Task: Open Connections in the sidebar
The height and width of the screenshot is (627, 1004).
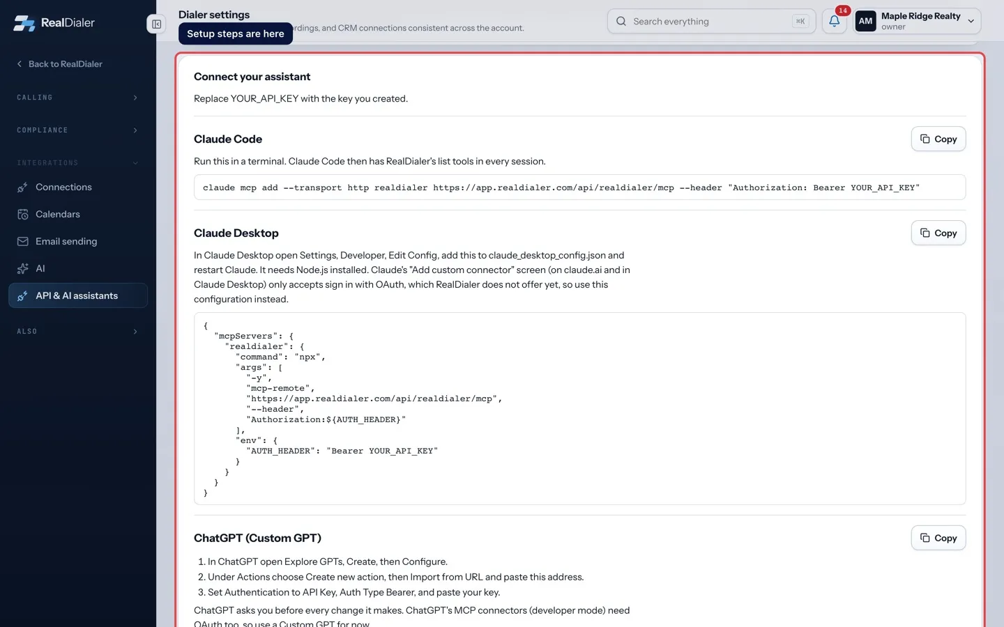Action: tap(77, 187)
